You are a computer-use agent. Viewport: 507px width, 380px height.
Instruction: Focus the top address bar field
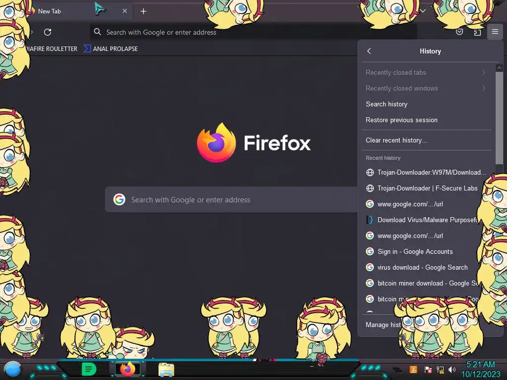point(253,32)
